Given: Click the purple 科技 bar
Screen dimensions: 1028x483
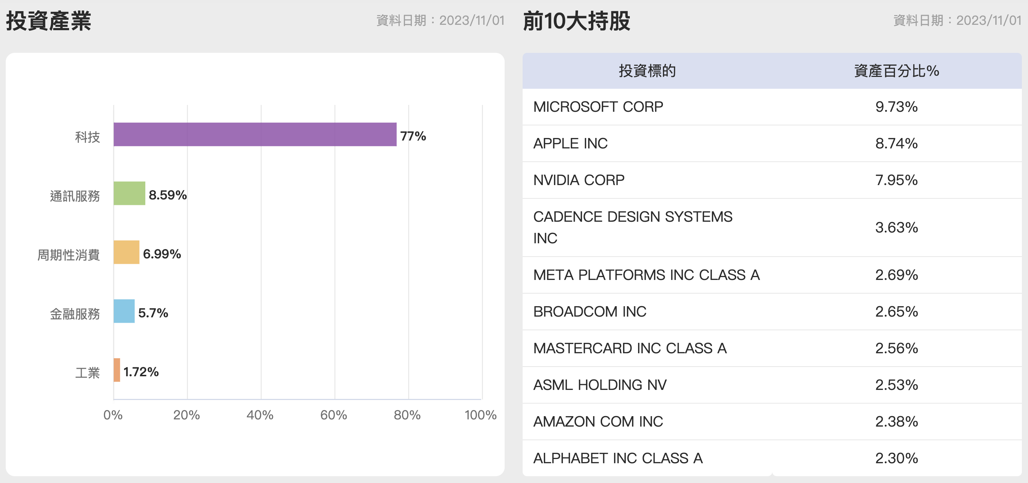Looking at the screenshot, I should tap(255, 134).
